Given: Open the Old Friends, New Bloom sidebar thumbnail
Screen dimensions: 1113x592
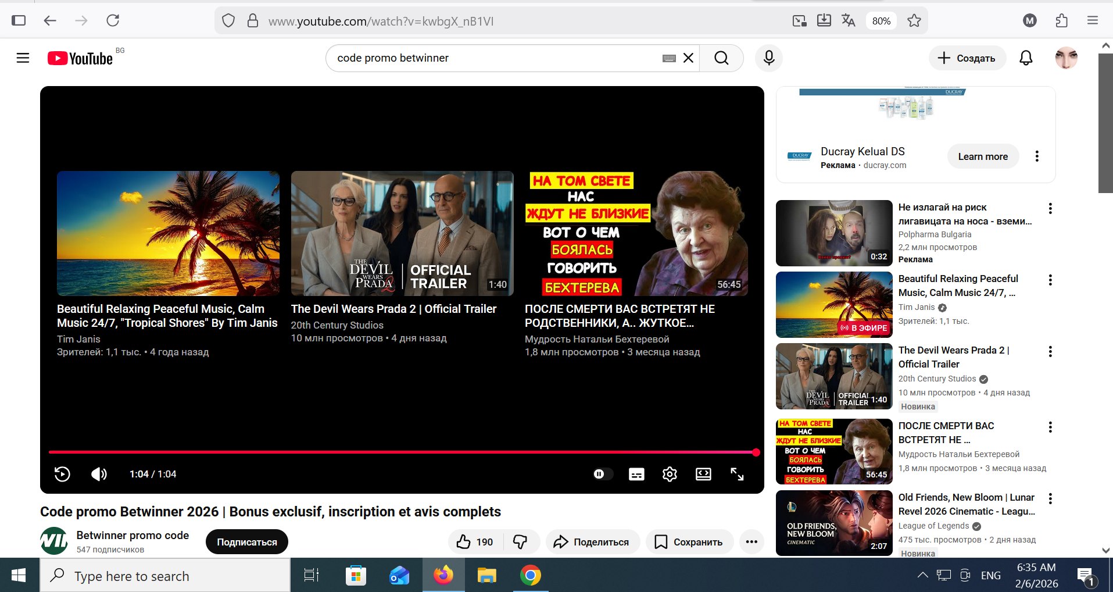Looking at the screenshot, I should point(834,523).
